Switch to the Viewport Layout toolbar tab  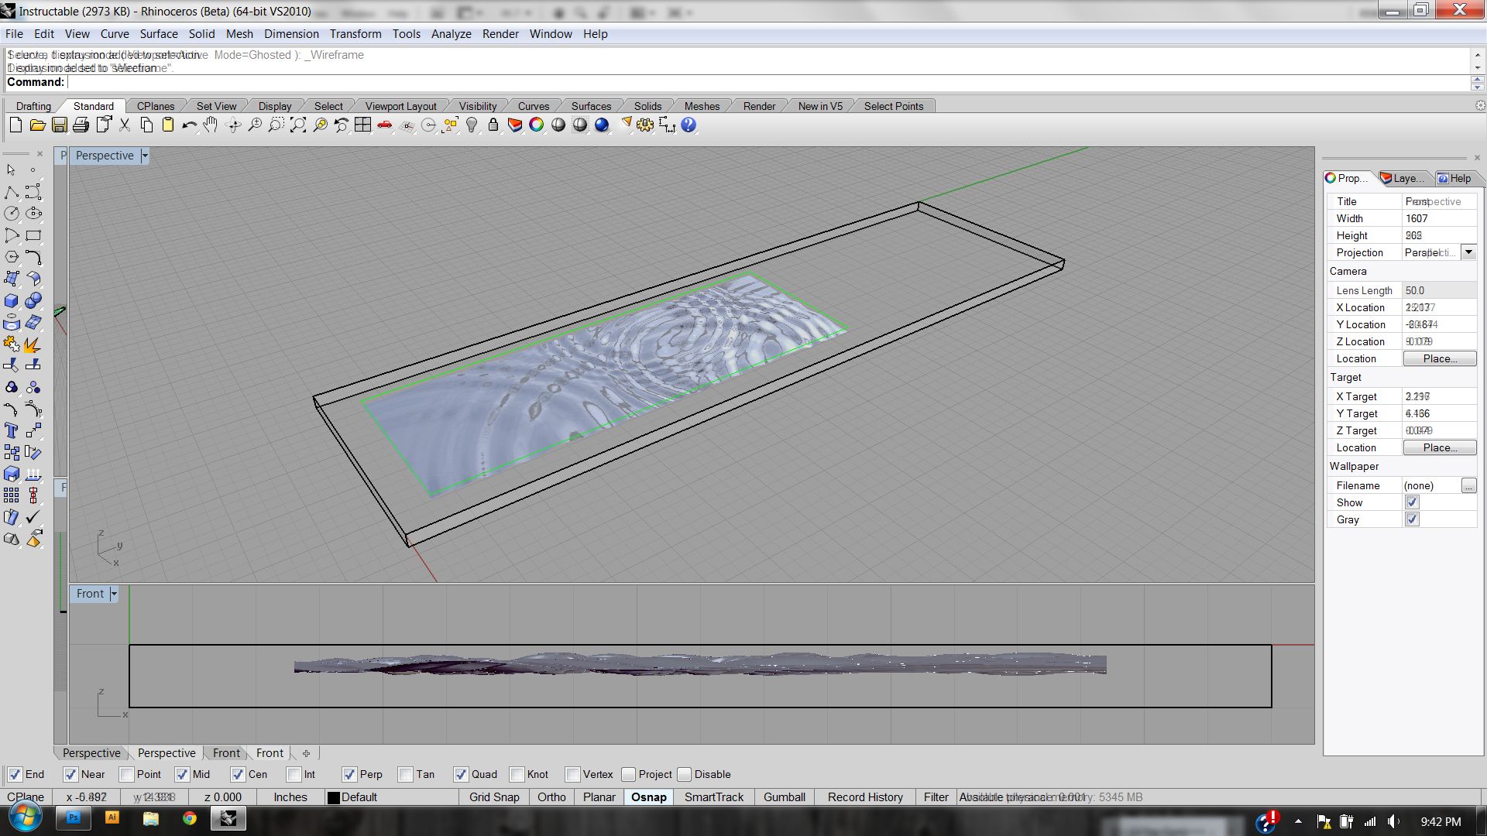(x=400, y=106)
